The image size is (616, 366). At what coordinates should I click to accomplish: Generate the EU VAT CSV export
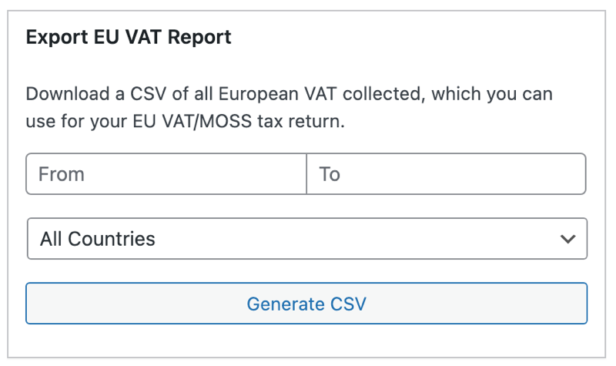pos(306,304)
